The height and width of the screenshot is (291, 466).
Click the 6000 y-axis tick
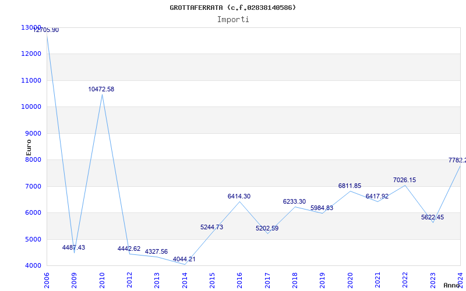tap(33, 213)
